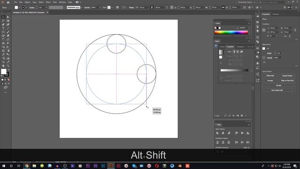Open Arrange Documents dropdown
The height and width of the screenshot is (169, 300).
click(78, 2)
